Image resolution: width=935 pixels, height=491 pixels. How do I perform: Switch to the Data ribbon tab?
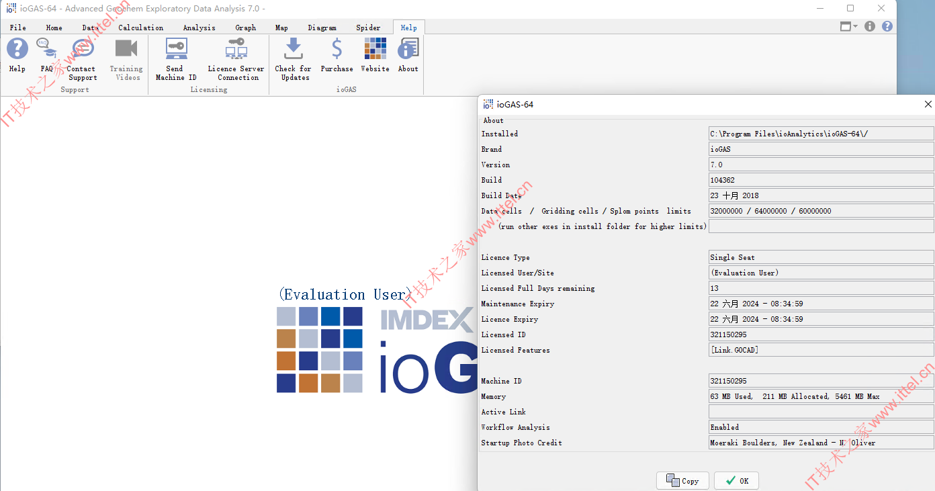(x=91, y=28)
